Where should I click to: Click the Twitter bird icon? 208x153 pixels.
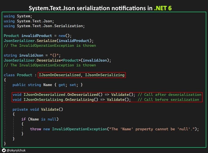4,150
